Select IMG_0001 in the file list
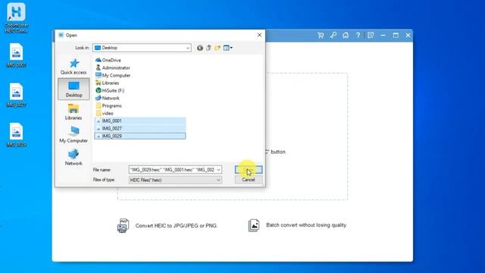Image resolution: width=485 pixels, height=273 pixels. 139,121
